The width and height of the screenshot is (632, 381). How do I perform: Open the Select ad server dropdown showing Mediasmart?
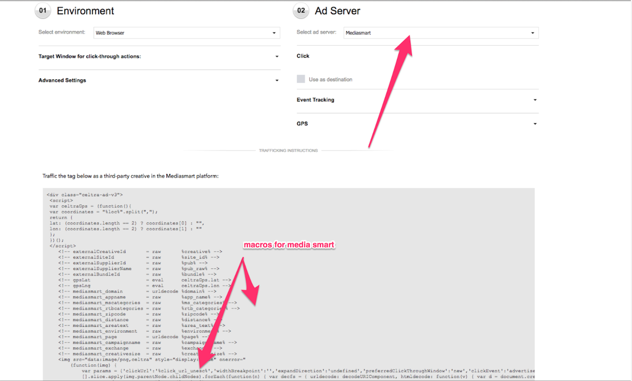coord(441,33)
